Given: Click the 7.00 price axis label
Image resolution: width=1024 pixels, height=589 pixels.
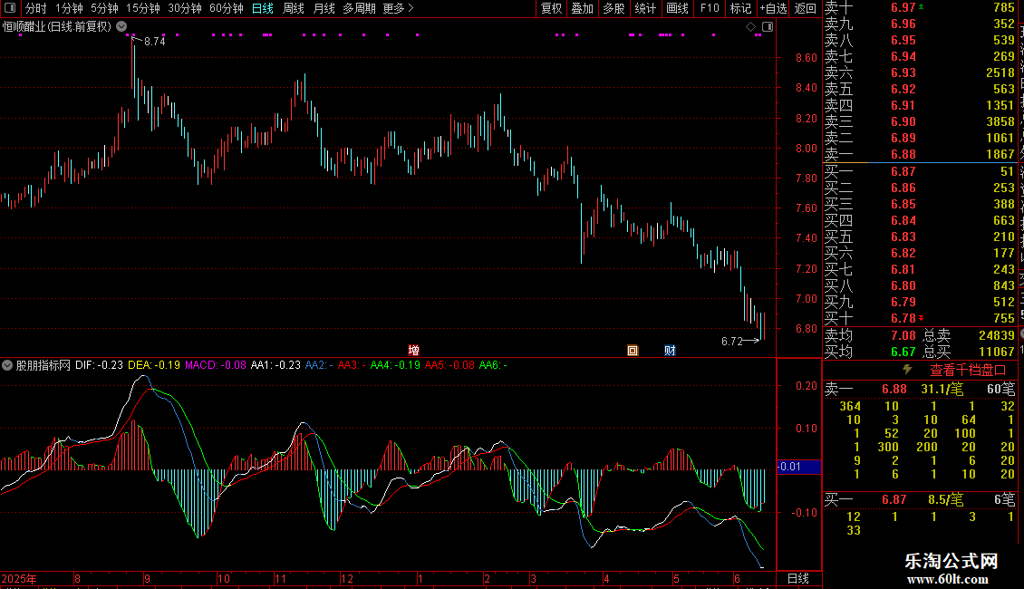Looking at the screenshot, I should pos(806,298).
